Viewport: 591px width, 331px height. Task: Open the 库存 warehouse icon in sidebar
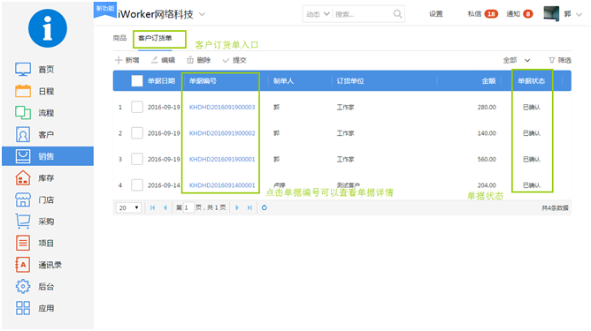(x=23, y=178)
